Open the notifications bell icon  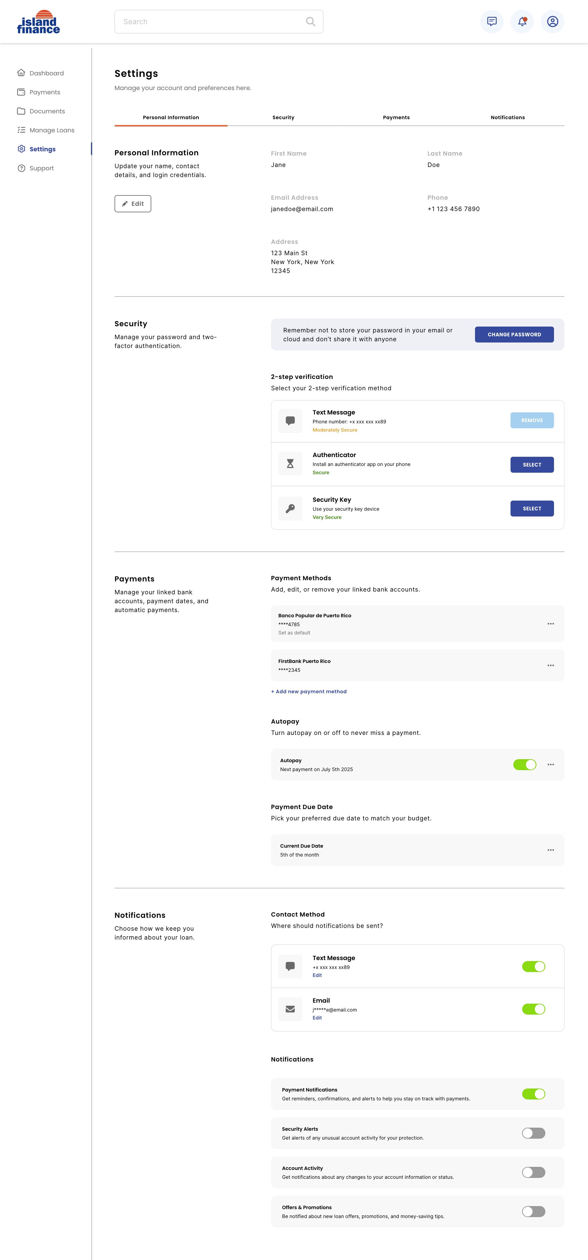tap(522, 21)
